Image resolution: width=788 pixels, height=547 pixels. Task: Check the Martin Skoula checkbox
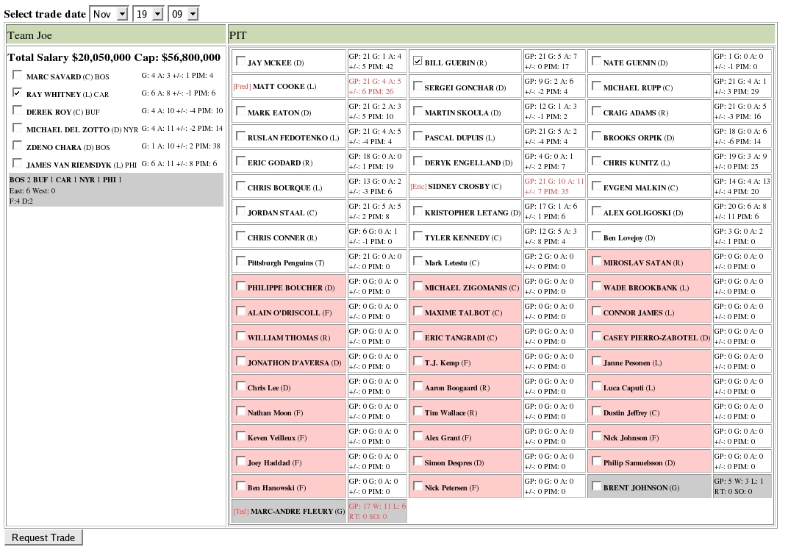coord(418,111)
